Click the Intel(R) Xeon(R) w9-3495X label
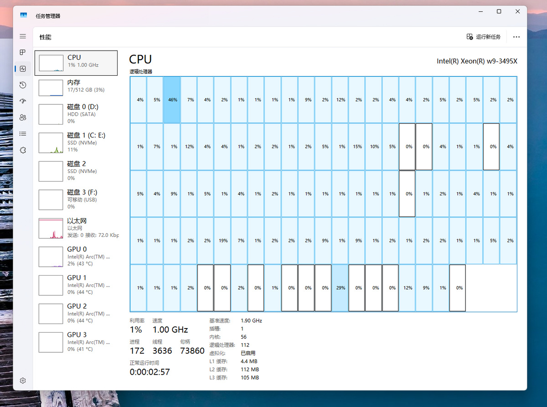 tap(477, 61)
